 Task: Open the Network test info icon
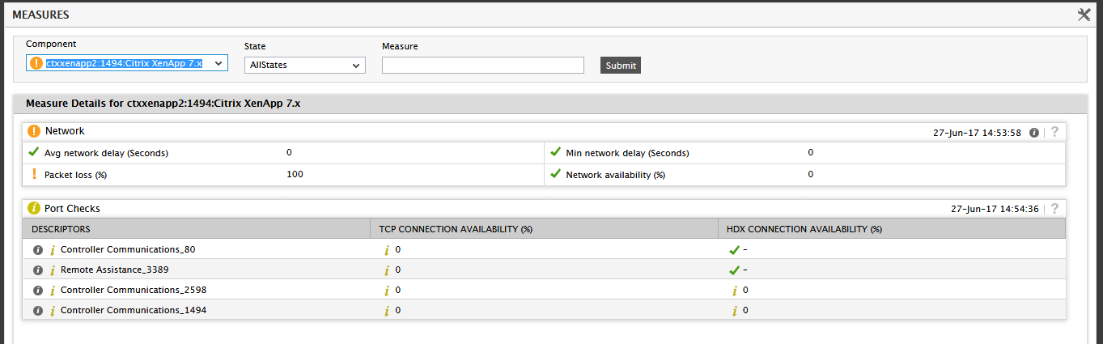click(1034, 132)
